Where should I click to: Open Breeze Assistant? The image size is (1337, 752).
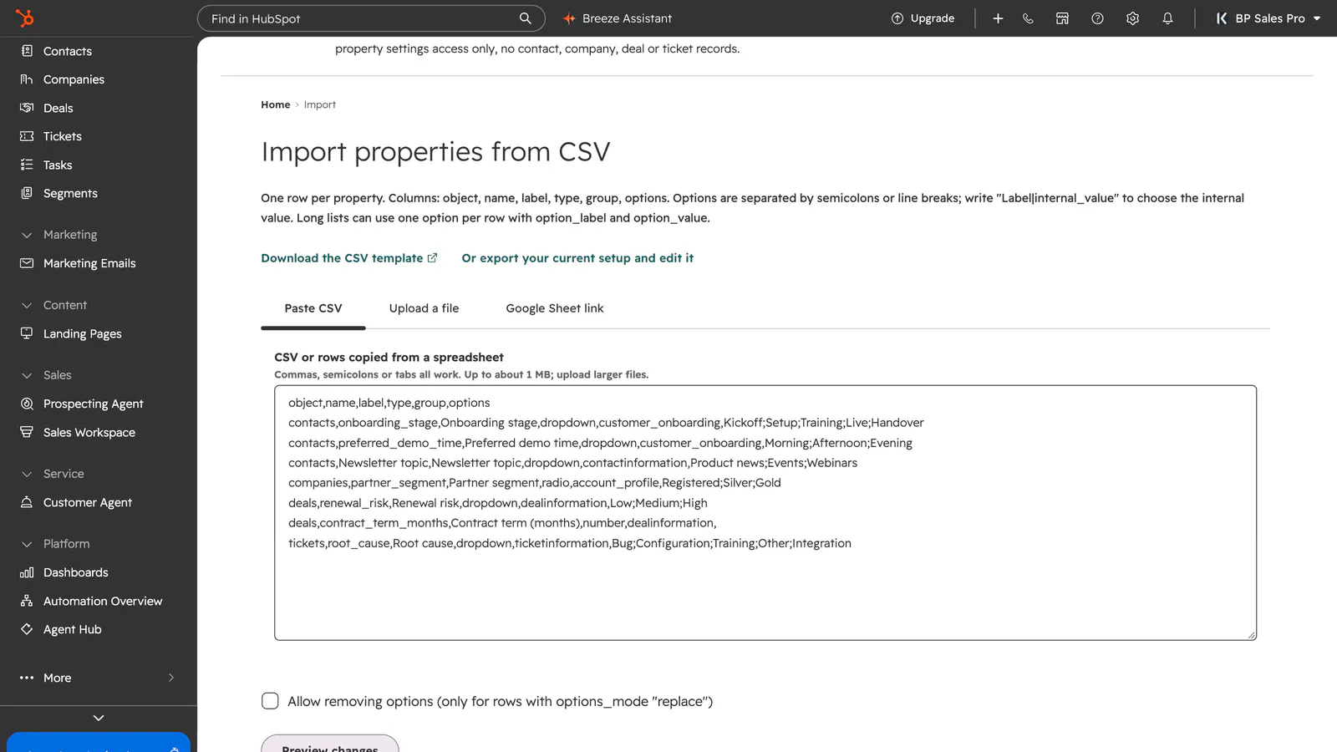pos(617,18)
